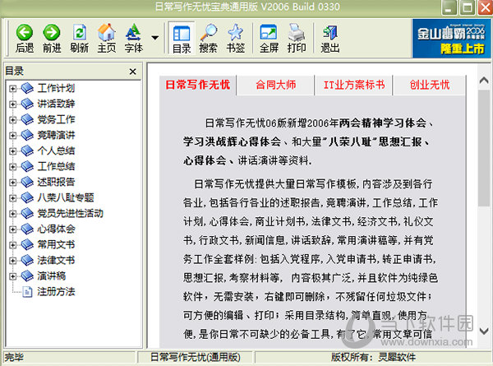Switch to the 日常写作无忧 tab
Image resolution: width=493 pixels, height=366 pixels.
coord(198,85)
